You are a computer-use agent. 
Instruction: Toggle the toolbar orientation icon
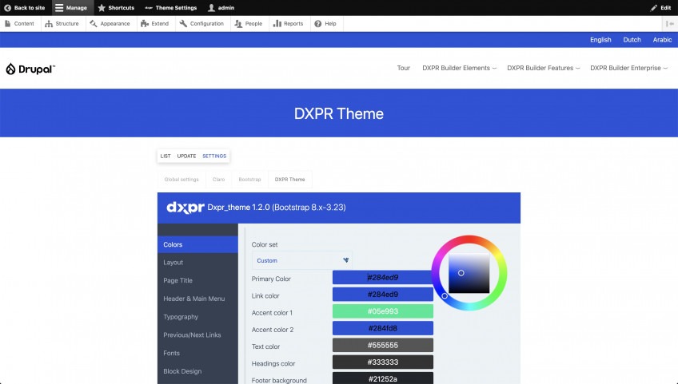670,24
